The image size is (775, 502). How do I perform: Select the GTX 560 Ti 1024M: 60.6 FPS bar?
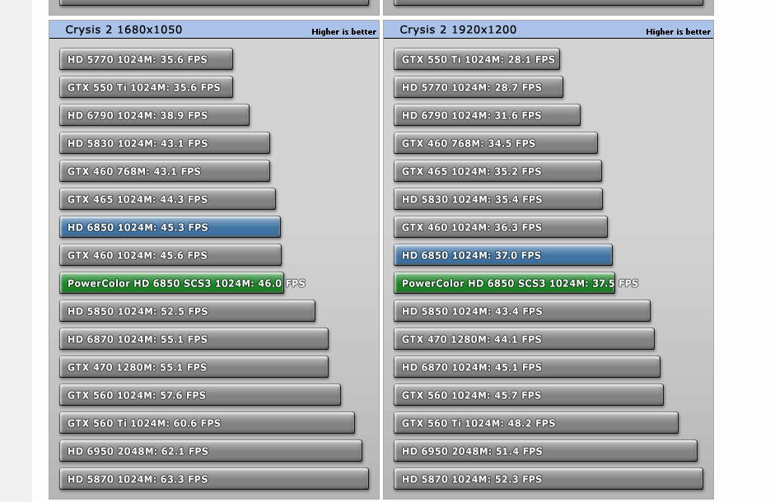coord(207,424)
